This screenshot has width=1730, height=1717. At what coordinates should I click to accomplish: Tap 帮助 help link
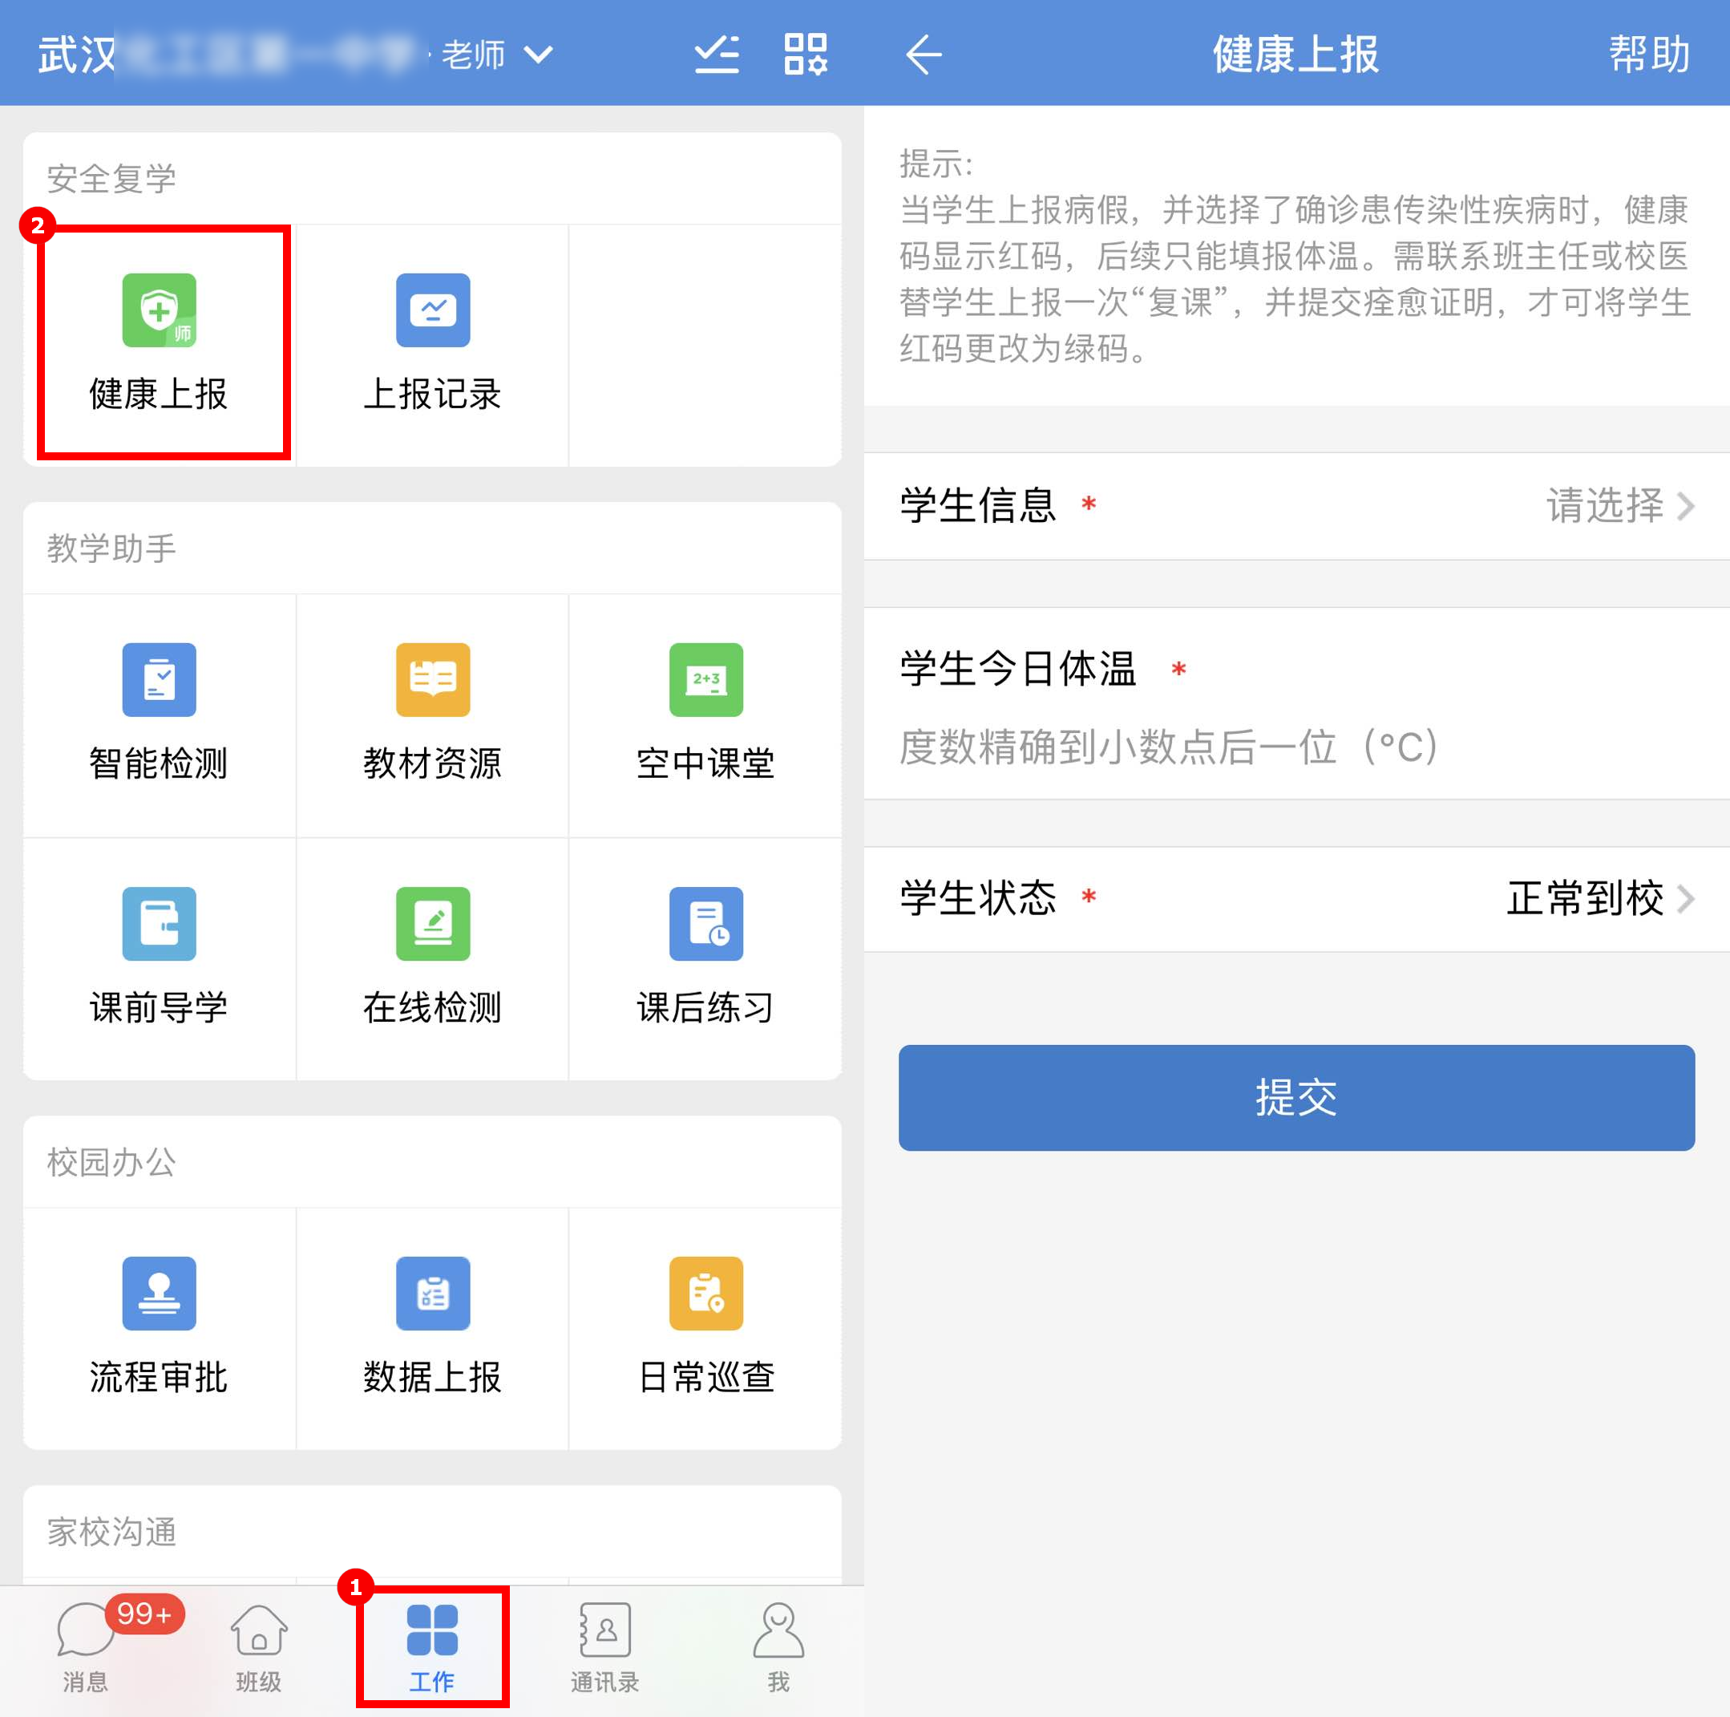coord(1648,54)
